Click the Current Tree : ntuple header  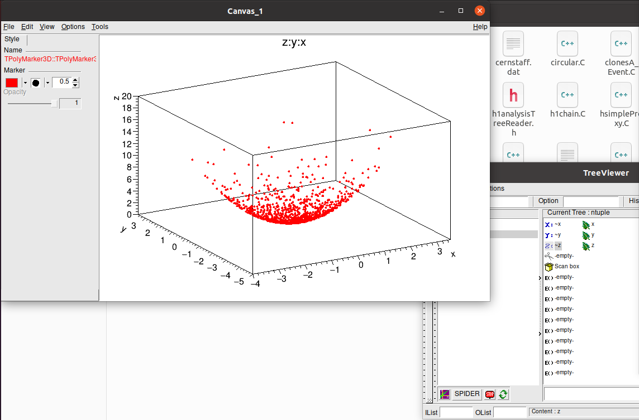click(579, 213)
